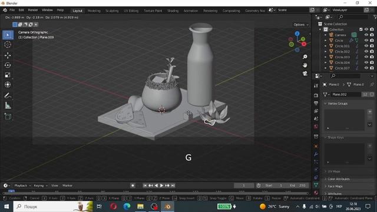Open the timeline Marker menu
This screenshot has width=377, height=212.
[67, 185]
